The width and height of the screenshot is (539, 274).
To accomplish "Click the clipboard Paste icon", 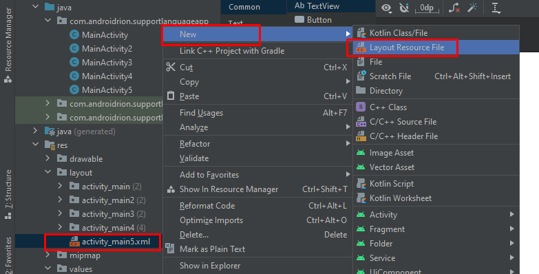I will 171,96.
